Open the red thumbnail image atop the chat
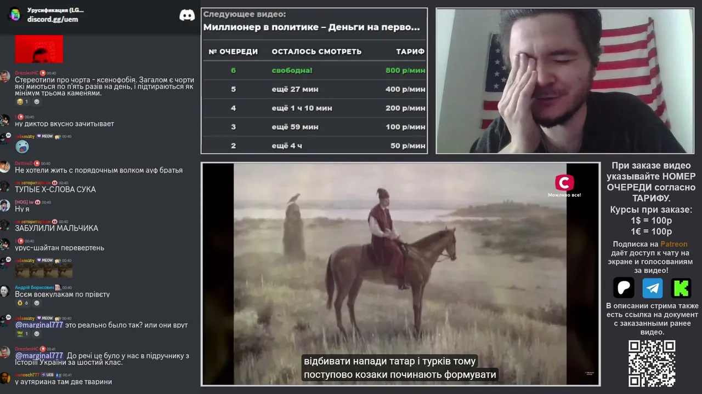The image size is (702, 394). (x=39, y=49)
